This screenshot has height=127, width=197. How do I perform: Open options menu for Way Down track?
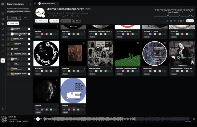coord(57,68)
